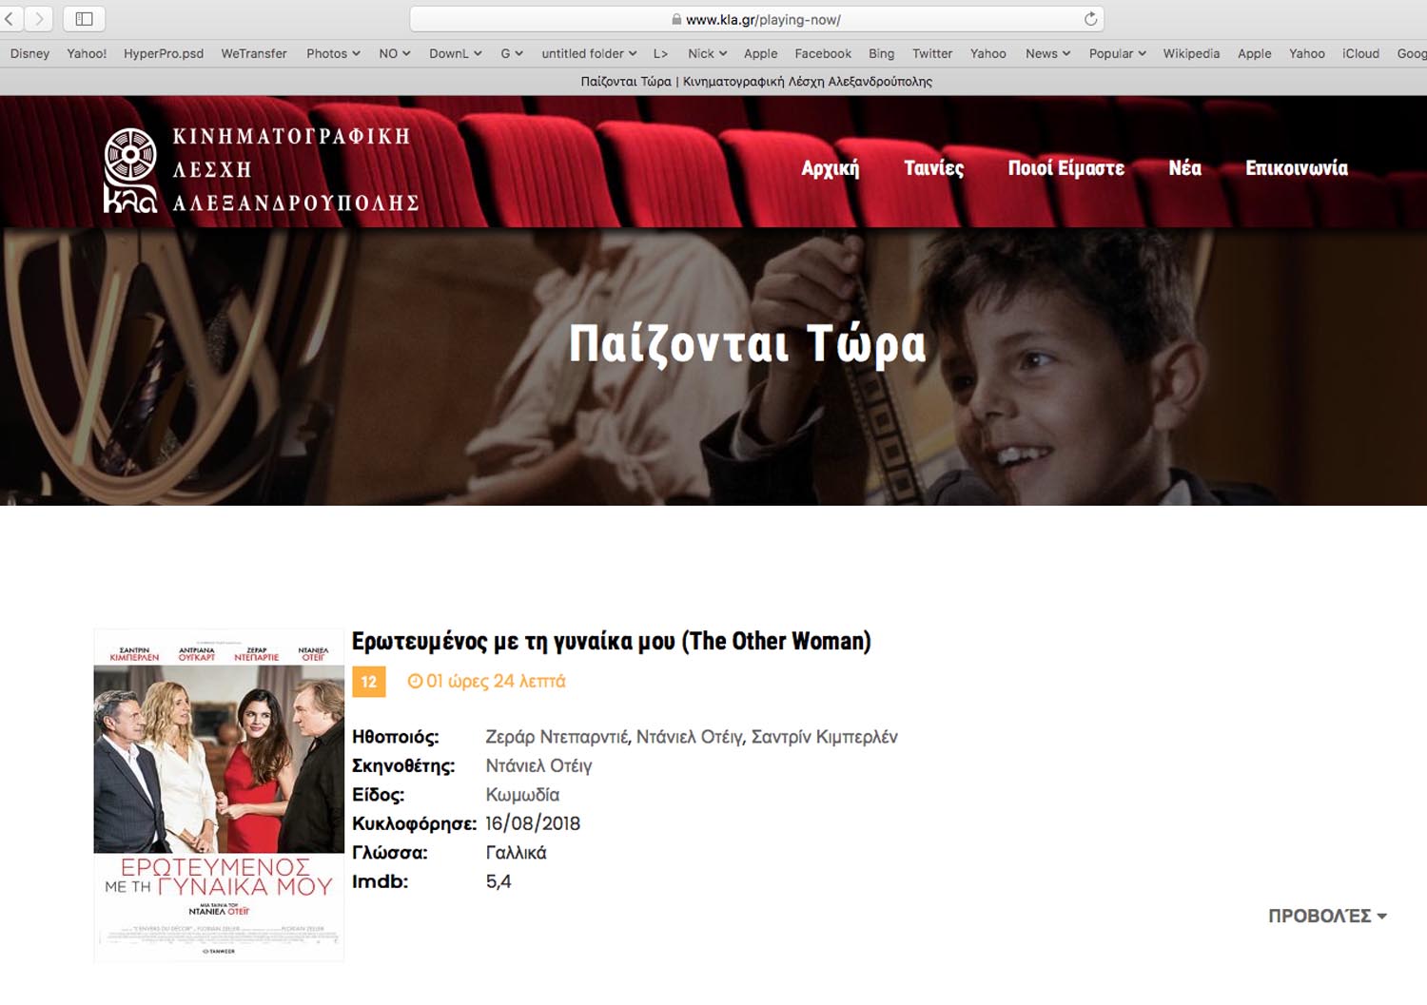Viewport: 1427px width, 1005px height.
Task: Click the www.kla.gr address bar field
Action: (756, 19)
